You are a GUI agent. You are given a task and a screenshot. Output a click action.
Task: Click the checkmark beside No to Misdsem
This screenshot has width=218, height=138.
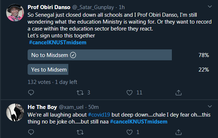click(73, 55)
